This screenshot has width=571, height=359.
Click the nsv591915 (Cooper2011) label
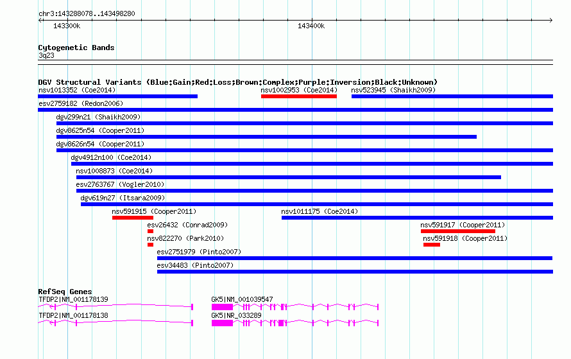[x=154, y=211]
